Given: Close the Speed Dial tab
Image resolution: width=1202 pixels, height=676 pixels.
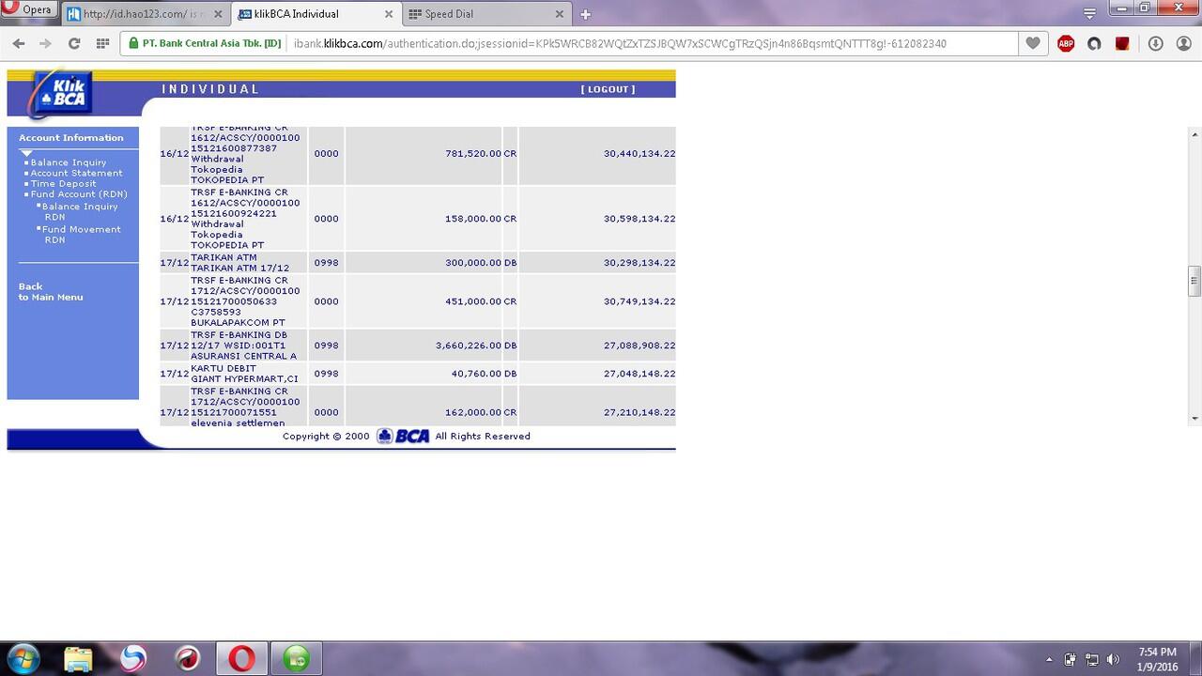Looking at the screenshot, I should [x=559, y=14].
